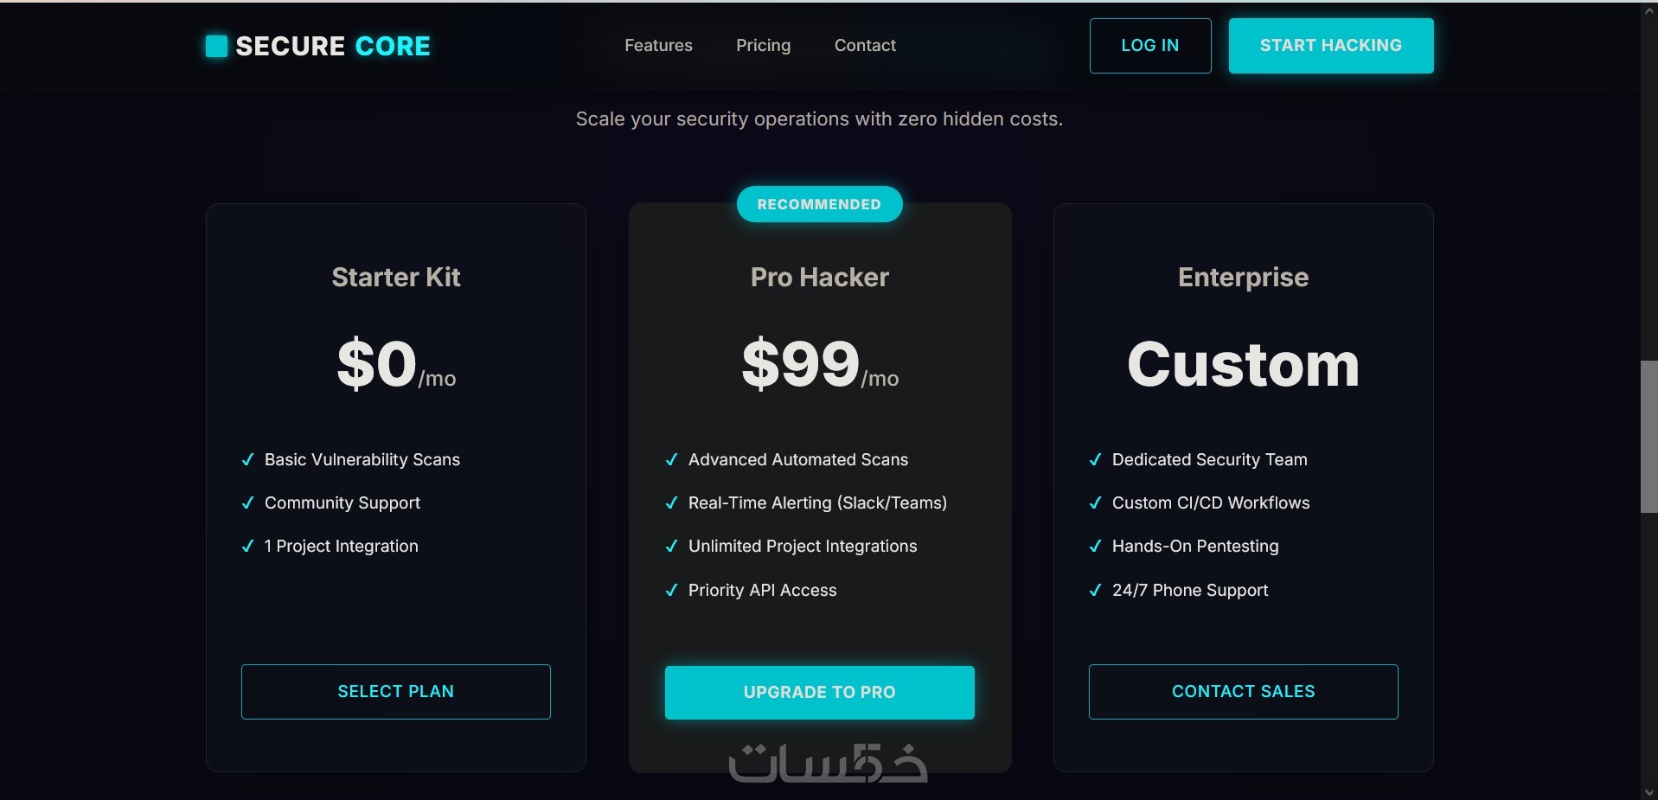Image resolution: width=1658 pixels, height=800 pixels.
Task: Click checkmark beside Advanced Automated Scans
Action: coord(671,459)
